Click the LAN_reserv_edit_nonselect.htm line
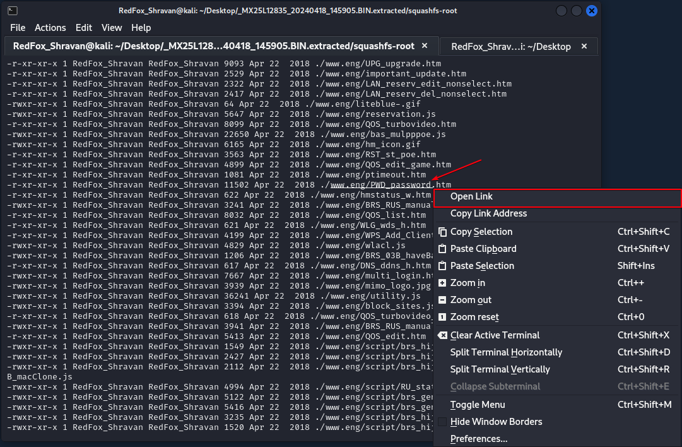Image resolution: width=682 pixels, height=447 pixels. point(259,83)
